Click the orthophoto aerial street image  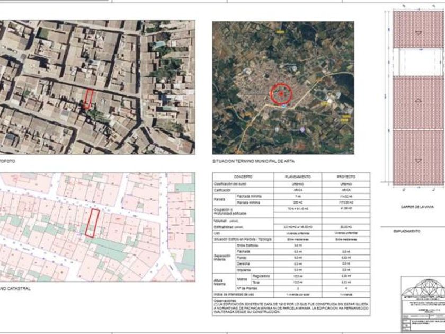click(97, 87)
